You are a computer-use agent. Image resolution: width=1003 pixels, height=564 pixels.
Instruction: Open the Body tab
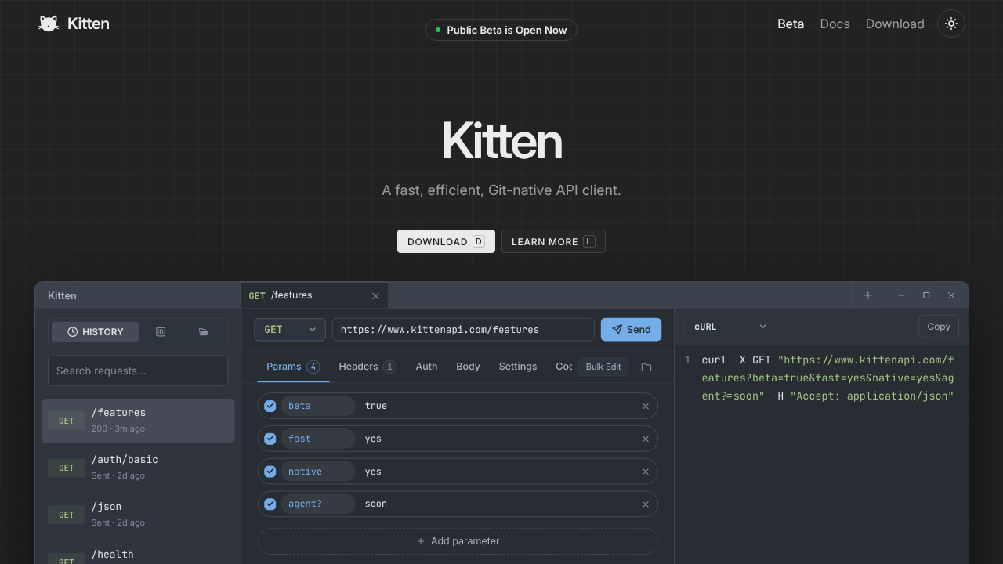[x=468, y=367]
